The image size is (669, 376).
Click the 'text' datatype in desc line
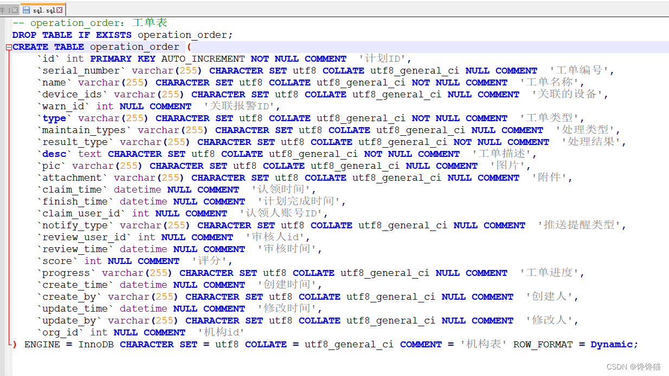[90, 154]
